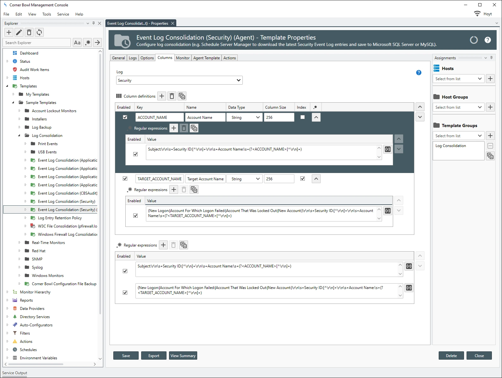Delete the selected column definition
Viewport: 502px width, 378px height.
tap(172, 96)
